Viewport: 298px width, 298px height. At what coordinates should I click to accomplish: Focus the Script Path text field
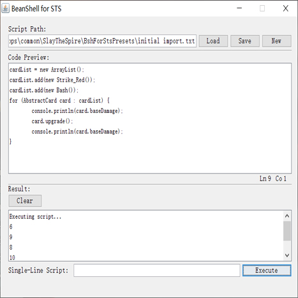pyautogui.click(x=102, y=41)
